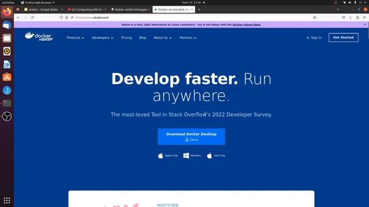369x207 pixels.
Task: Bookmark this page with star icon
Action: tap(315, 18)
